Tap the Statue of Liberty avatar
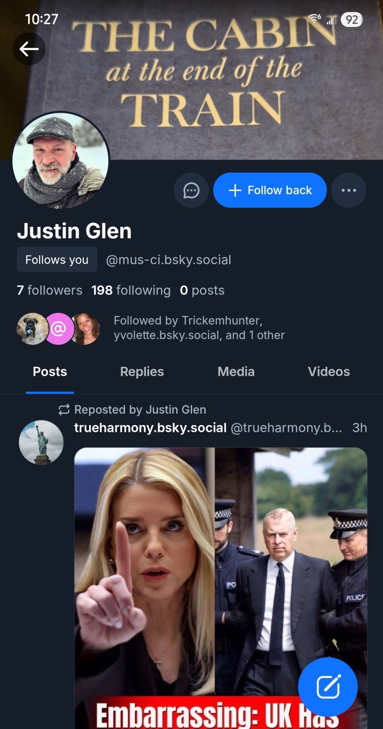The width and height of the screenshot is (383, 729). [41, 442]
